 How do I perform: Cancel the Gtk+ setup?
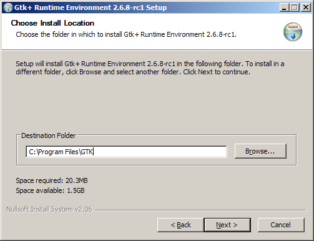(281, 225)
